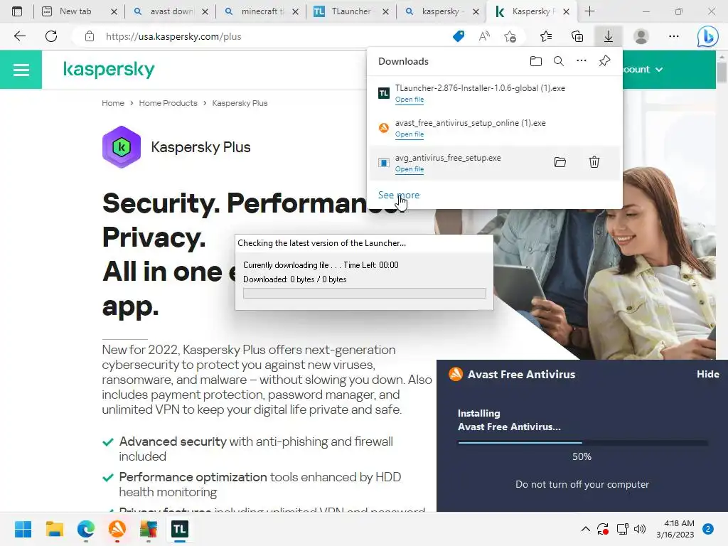Expand the account dropdown chevron
Image resolution: width=728 pixels, height=546 pixels.
coord(659,70)
